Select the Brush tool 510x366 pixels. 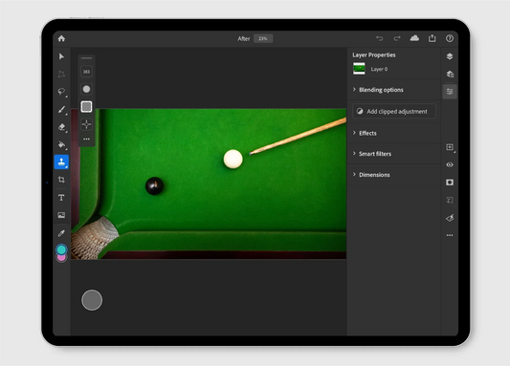(x=61, y=109)
